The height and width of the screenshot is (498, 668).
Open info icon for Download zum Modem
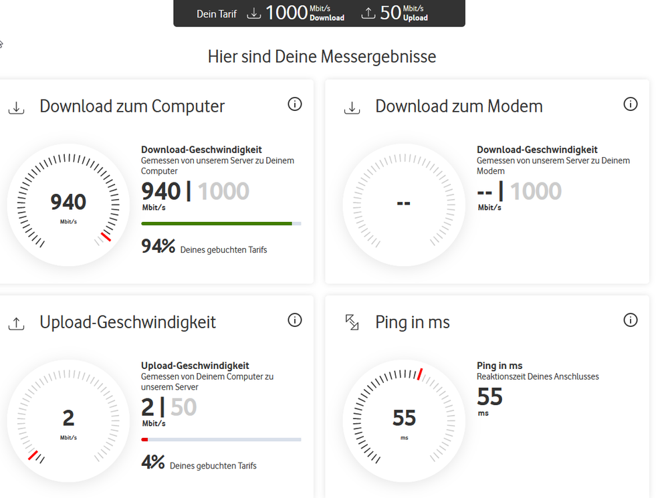click(x=631, y=104)
